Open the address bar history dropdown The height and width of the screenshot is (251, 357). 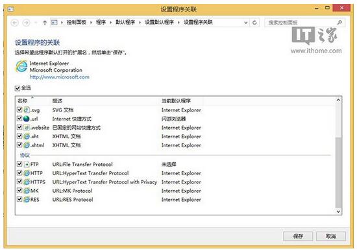point(246,23)
